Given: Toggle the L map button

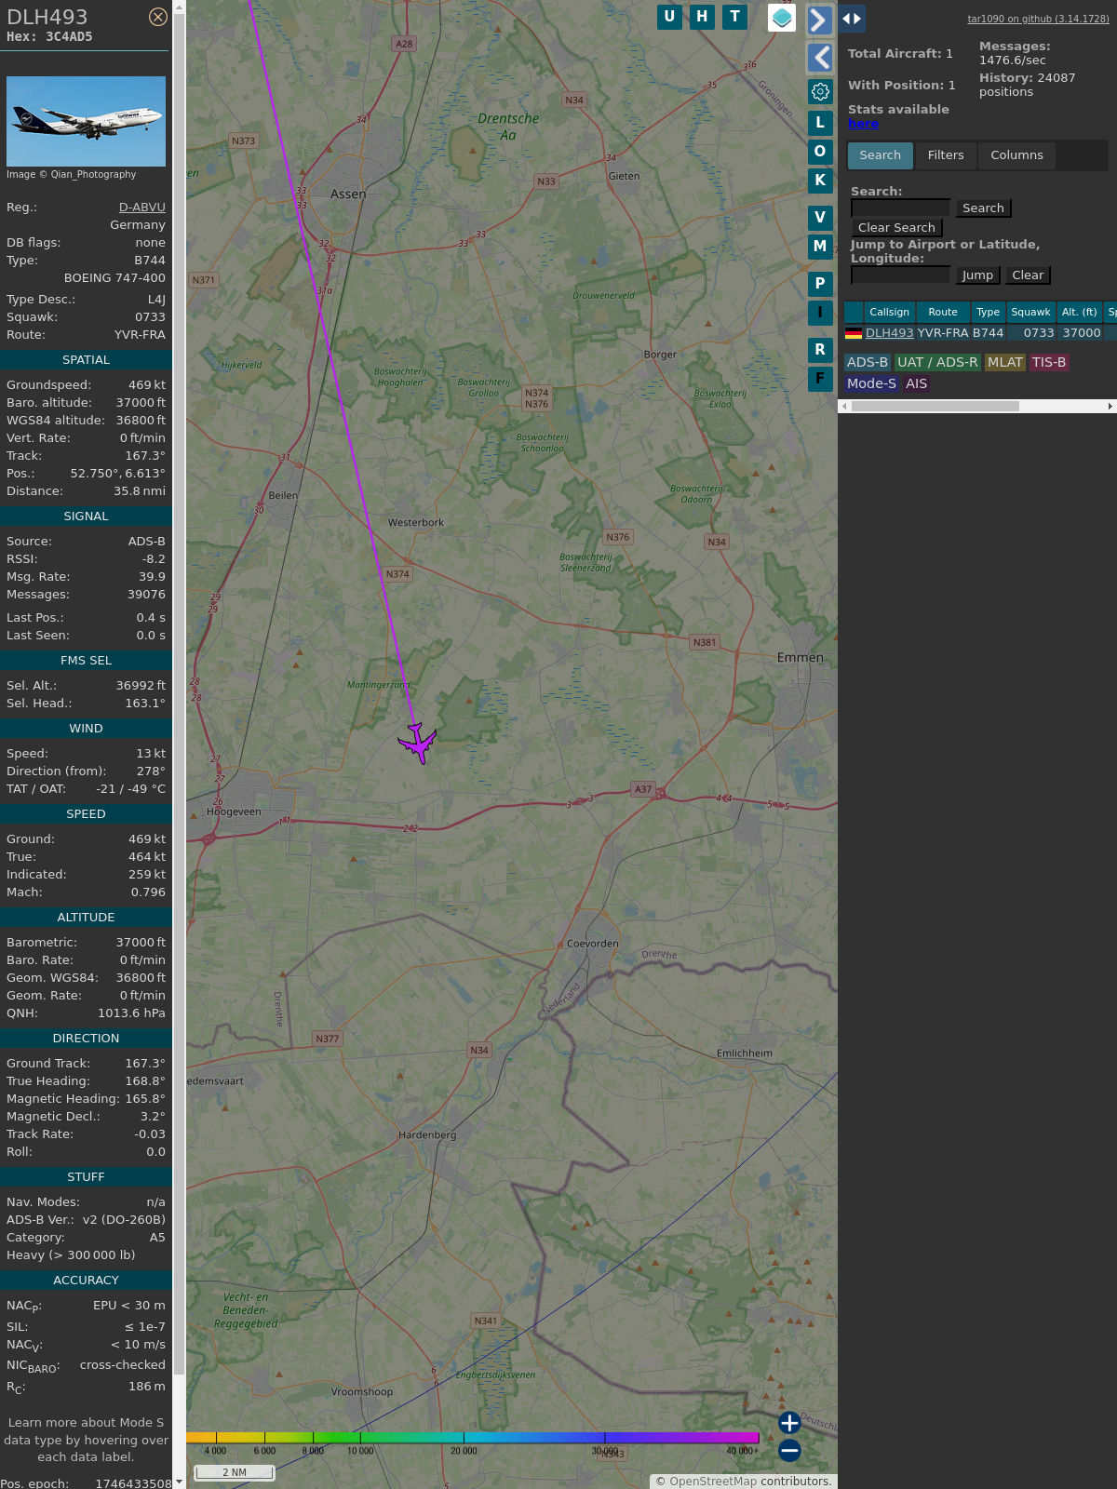Looking at the screenshot, I should pos(820,122).
